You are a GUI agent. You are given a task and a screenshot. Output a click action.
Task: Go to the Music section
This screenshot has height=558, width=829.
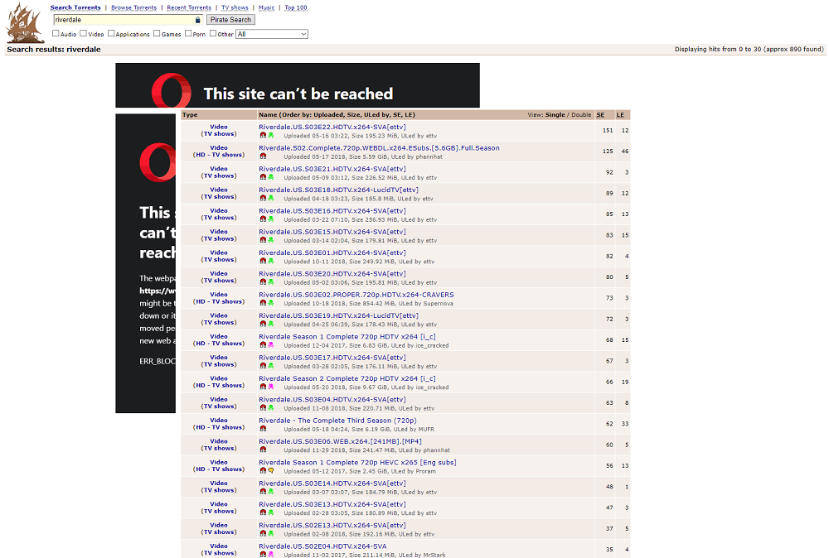(x=266, y=7)
